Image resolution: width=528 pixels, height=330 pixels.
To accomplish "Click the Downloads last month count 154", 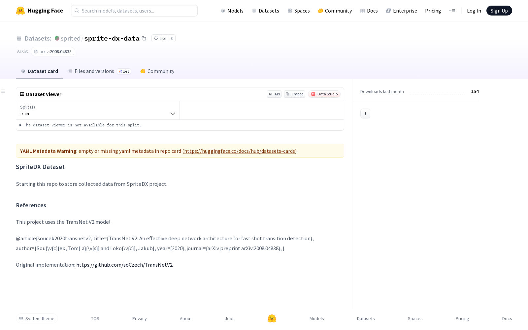I will (x=475, y=91).
